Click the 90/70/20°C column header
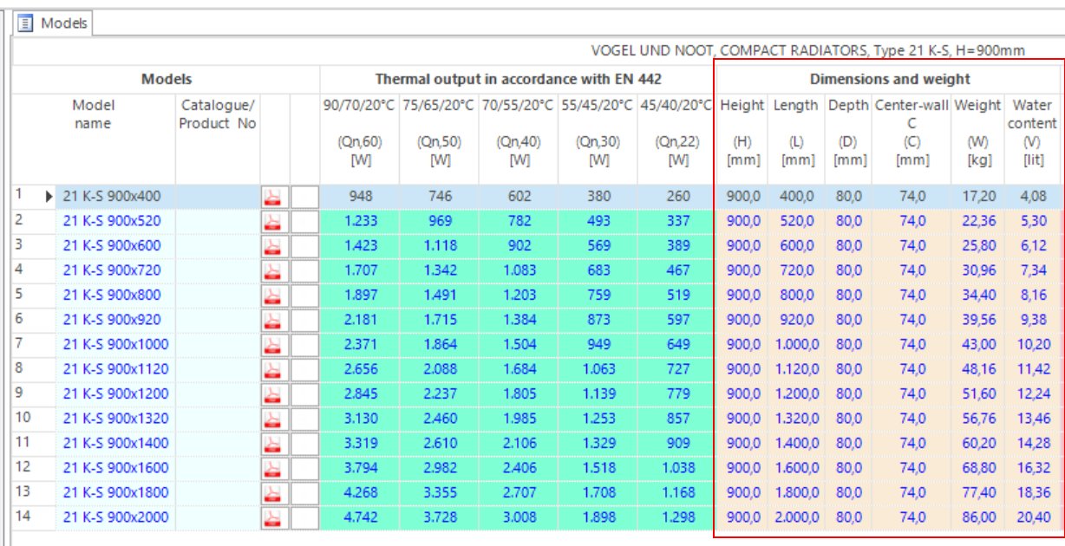Image resolution: width=1065 pixels, height=546 pixels. (x=359, y=137)
